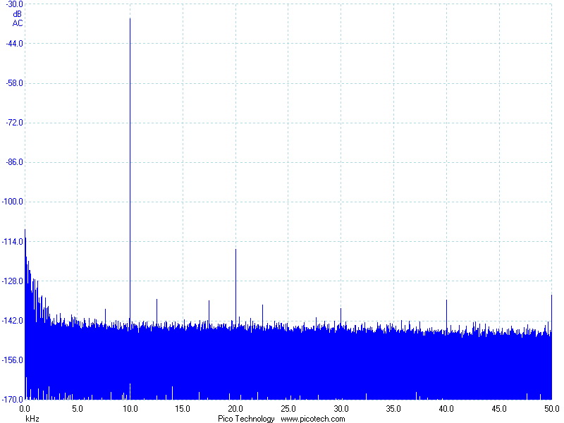Click the 15.0 frequency axis label
Image resolution: width=564 pixels, height=423 pixels.
[183, 409]
